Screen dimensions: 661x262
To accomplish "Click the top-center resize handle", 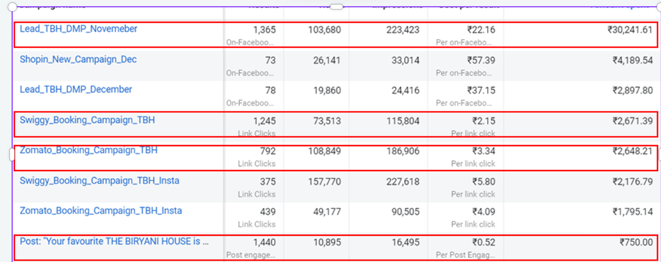I will [x=337, y=7].
